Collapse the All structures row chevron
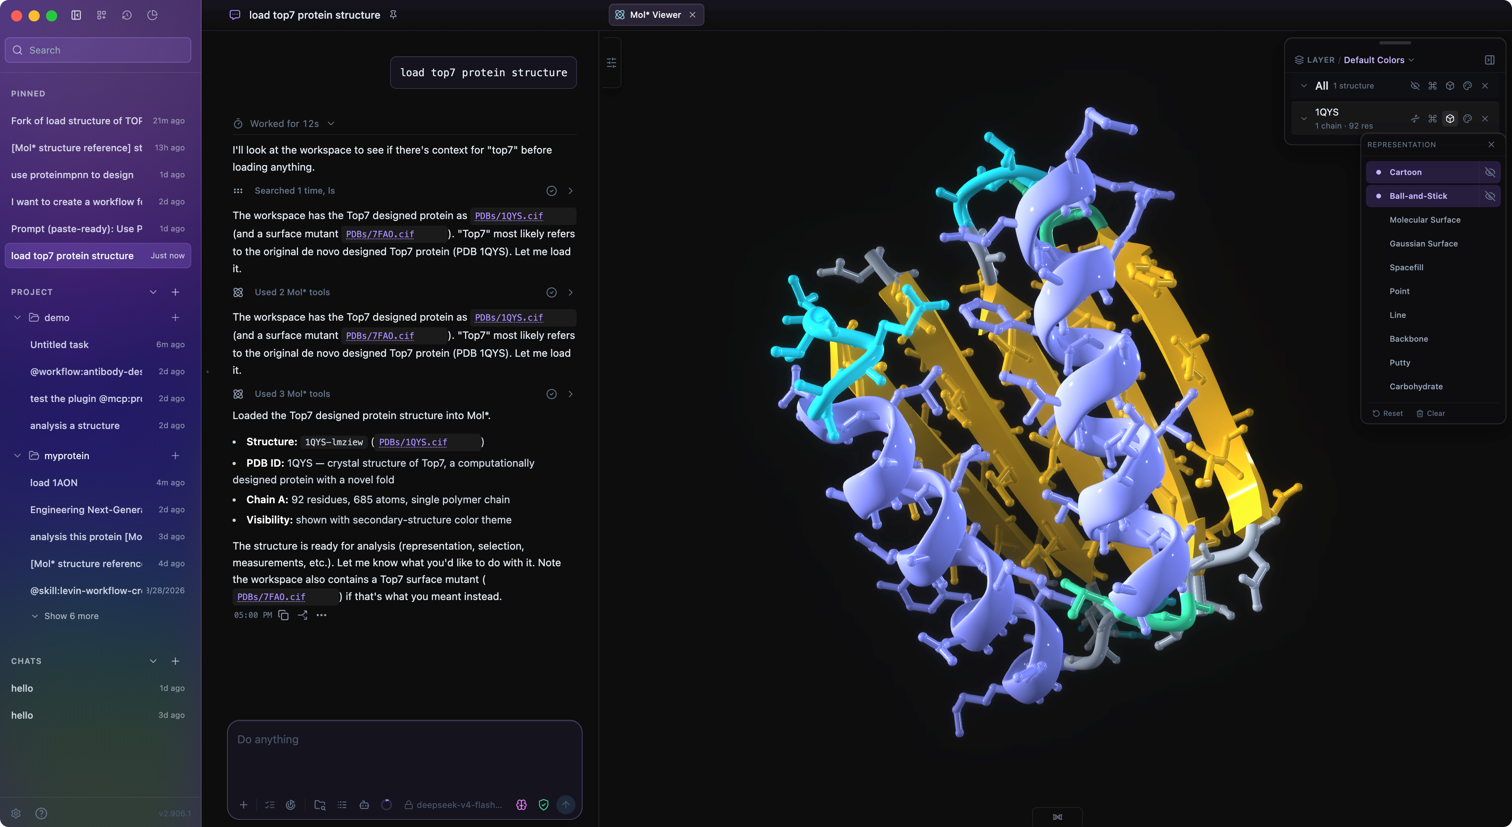 tap(1304, 86)
